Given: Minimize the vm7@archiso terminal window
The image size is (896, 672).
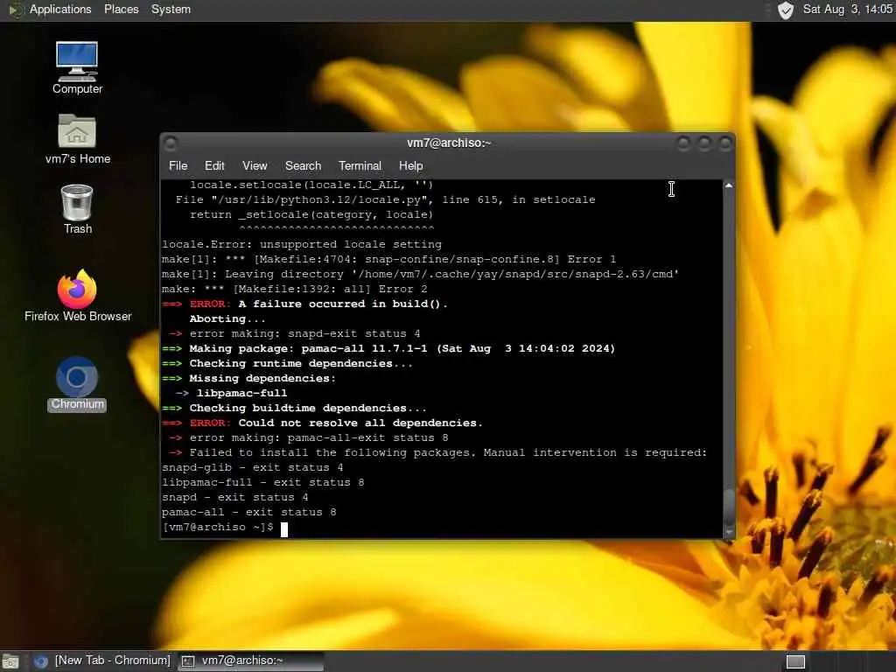Looking at the screenshot, I should pyautogui.click(x=682, y=143).
